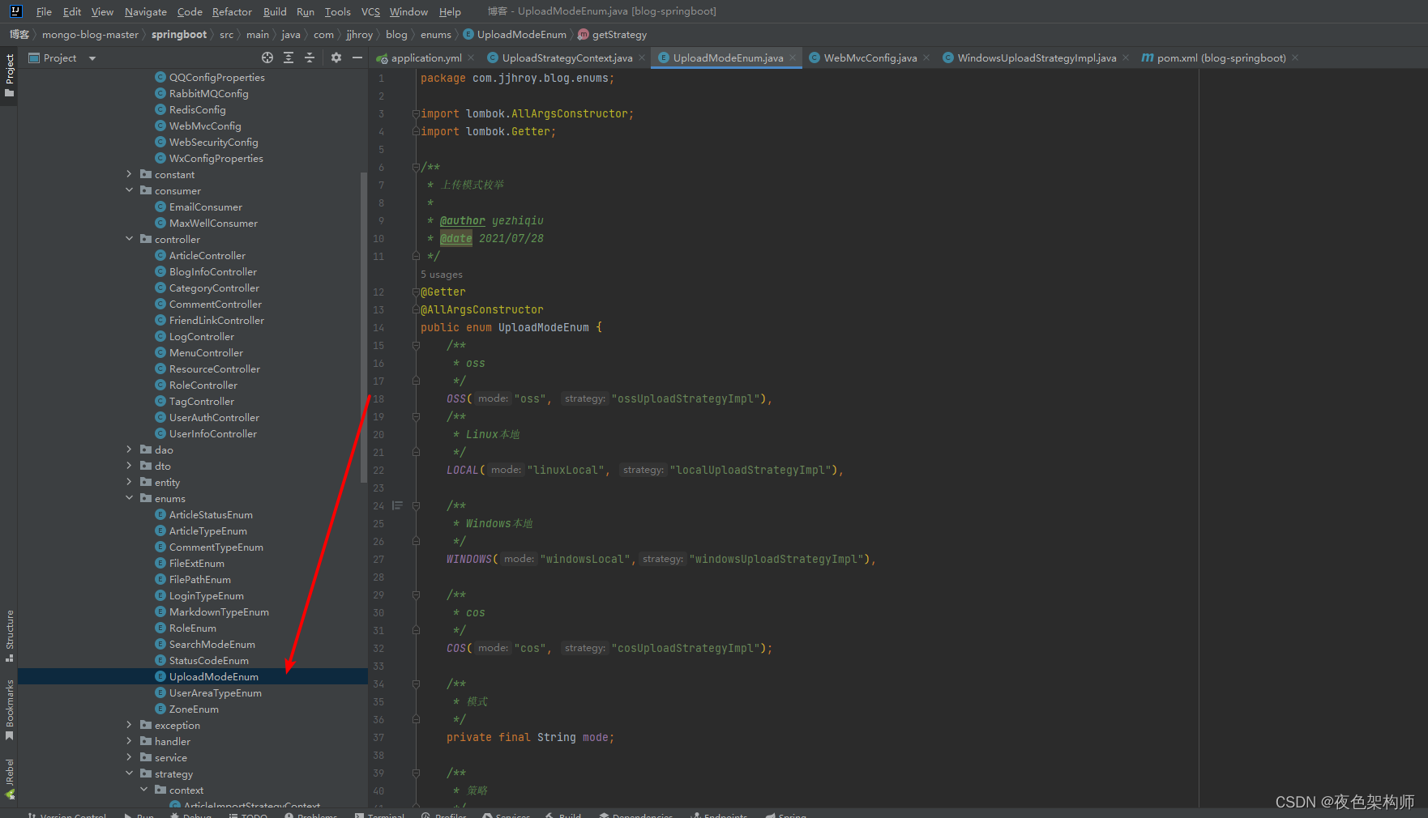This screenshot has height=818, width=1428.
Task: Toggle fold of comment block at line 15
Action: [x=416, y=345]
